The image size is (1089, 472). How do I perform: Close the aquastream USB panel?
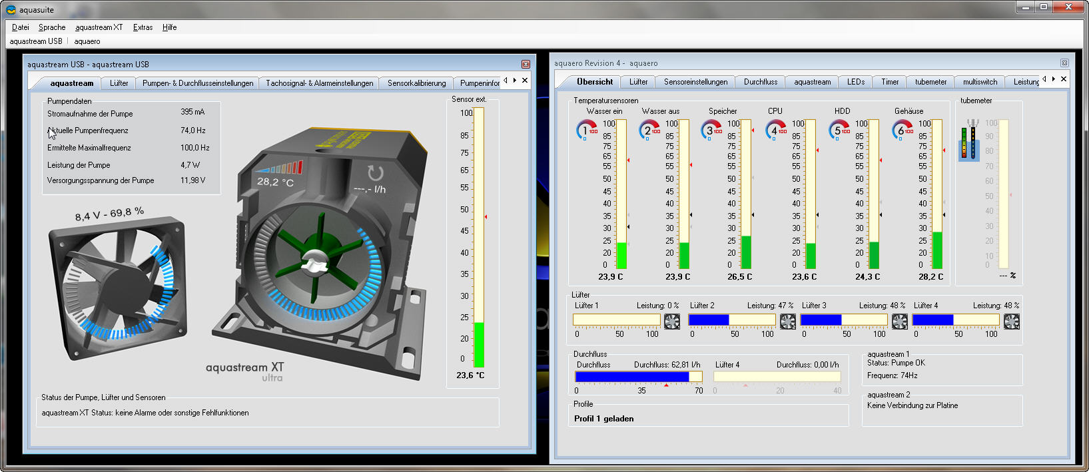point(526,65)
